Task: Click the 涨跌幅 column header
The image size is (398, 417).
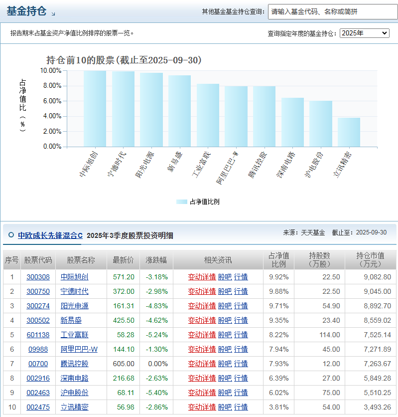Action: click(156, 260)
